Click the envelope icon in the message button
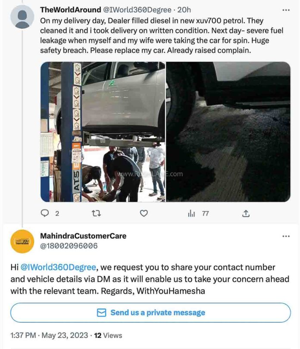Viewport: 300px width, 349px height. (x=102, y=313)
